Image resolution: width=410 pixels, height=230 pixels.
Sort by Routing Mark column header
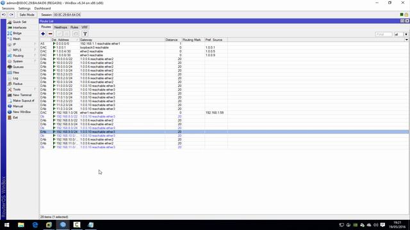pos(193,40)
